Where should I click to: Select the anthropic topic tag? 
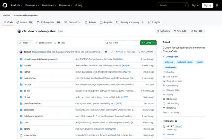[169, 62]
